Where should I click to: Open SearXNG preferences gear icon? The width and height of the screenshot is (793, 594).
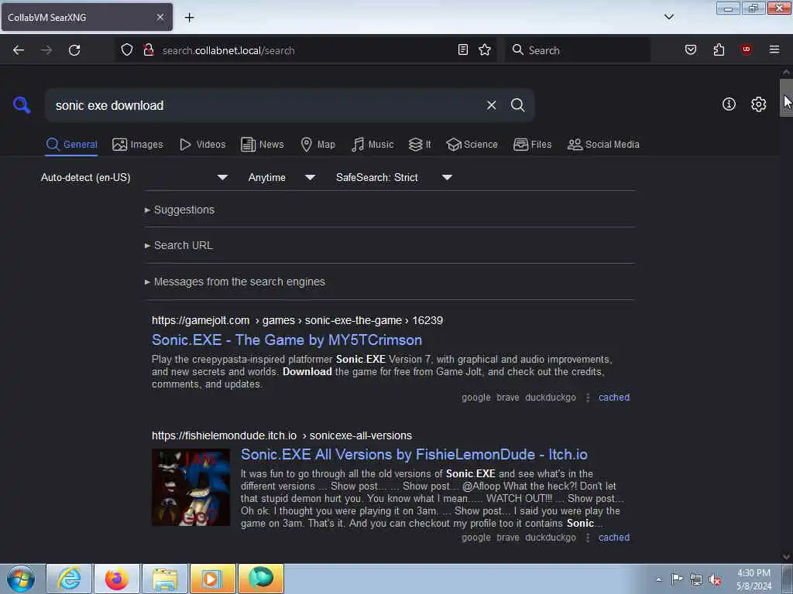click(758, 104)
